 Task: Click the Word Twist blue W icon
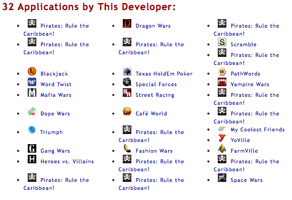[x=32, y=82]
